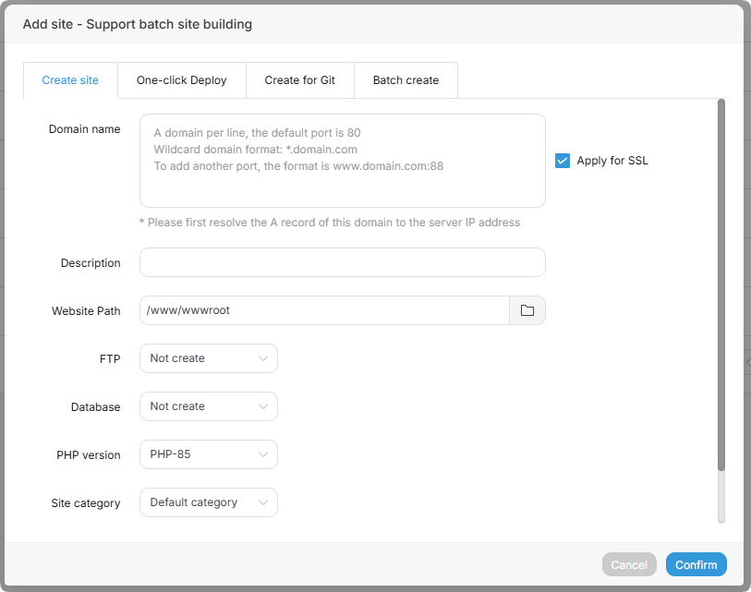Click into the Description input field
751x592 pixels.
coord(343,262)
